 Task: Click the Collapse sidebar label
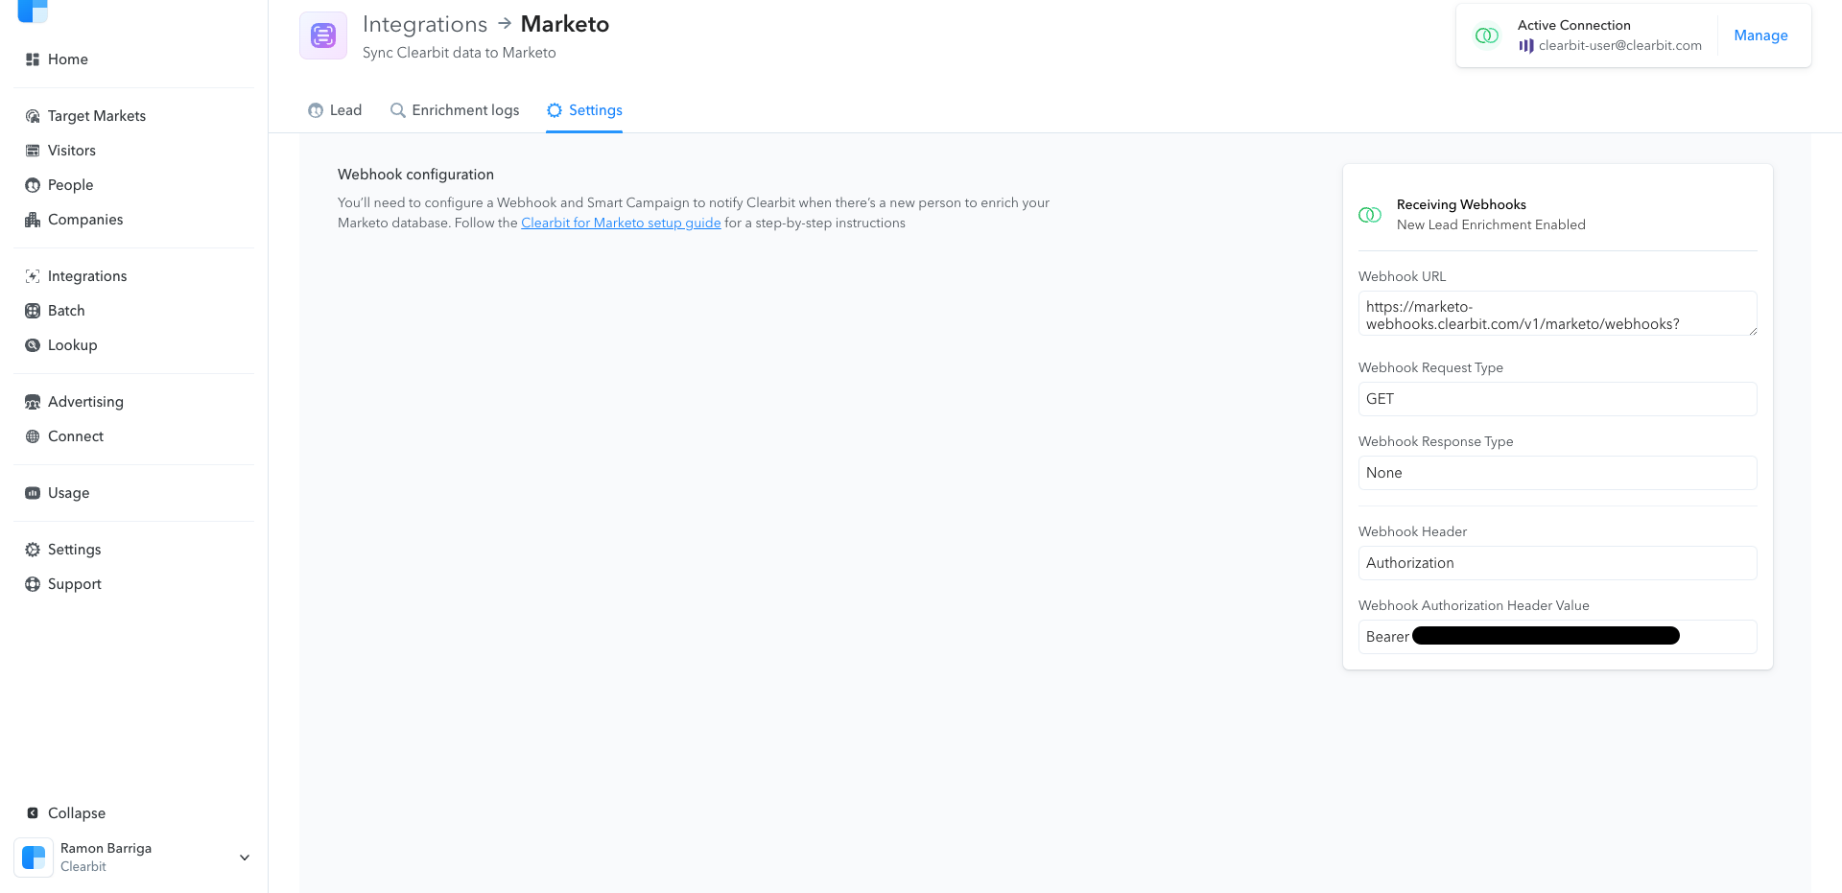[x=77, y=813]
